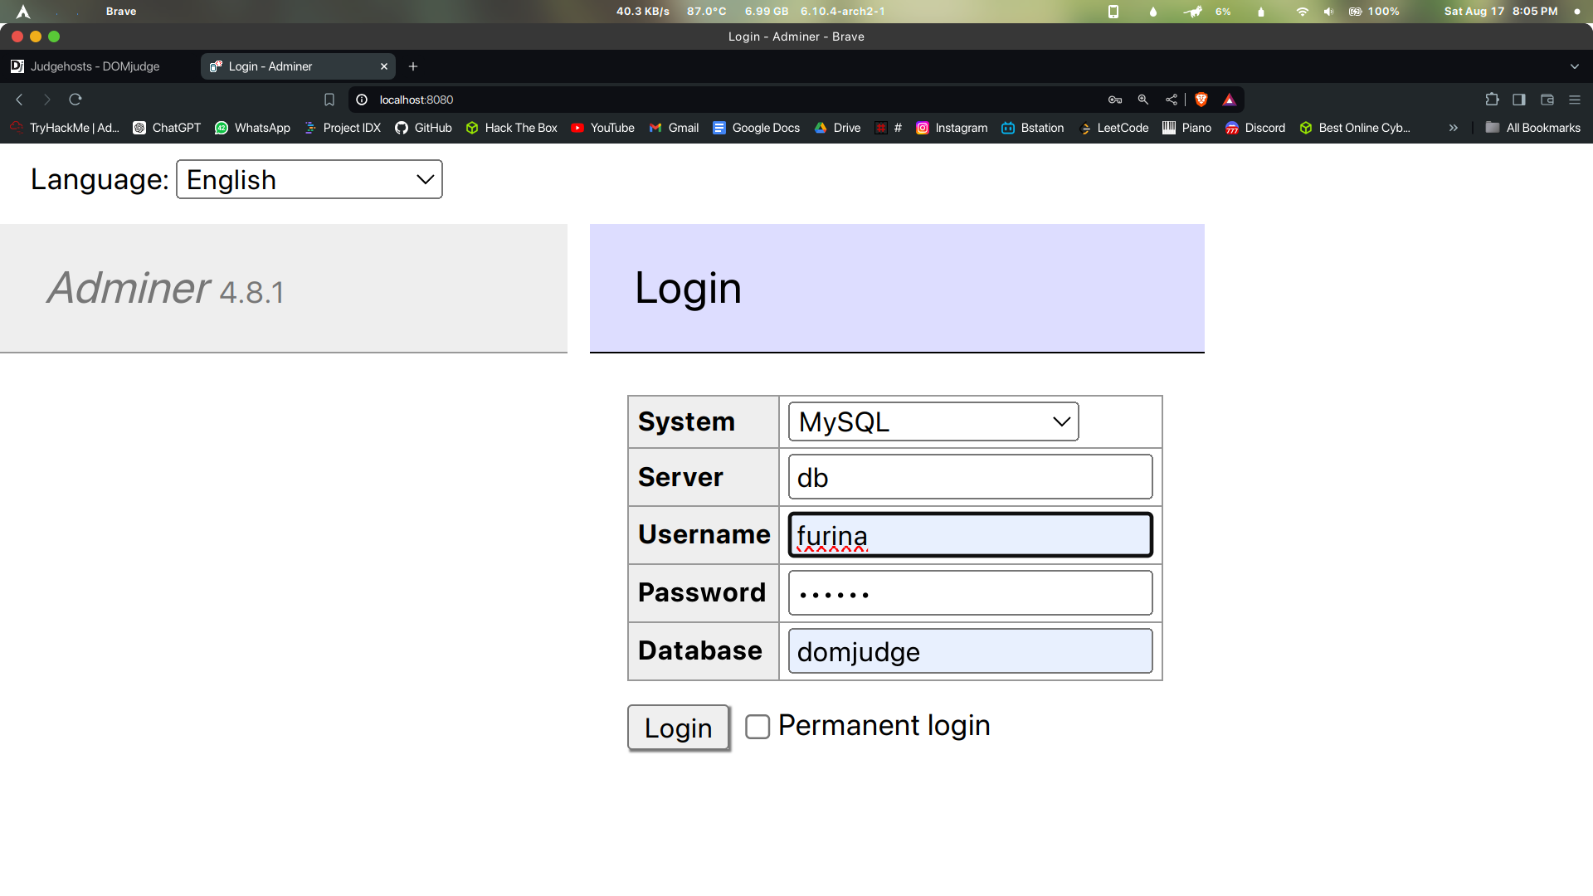Open Brave Shields lion icon
This screenshot has height=896, width=1593.
(x=1201, y=100)
